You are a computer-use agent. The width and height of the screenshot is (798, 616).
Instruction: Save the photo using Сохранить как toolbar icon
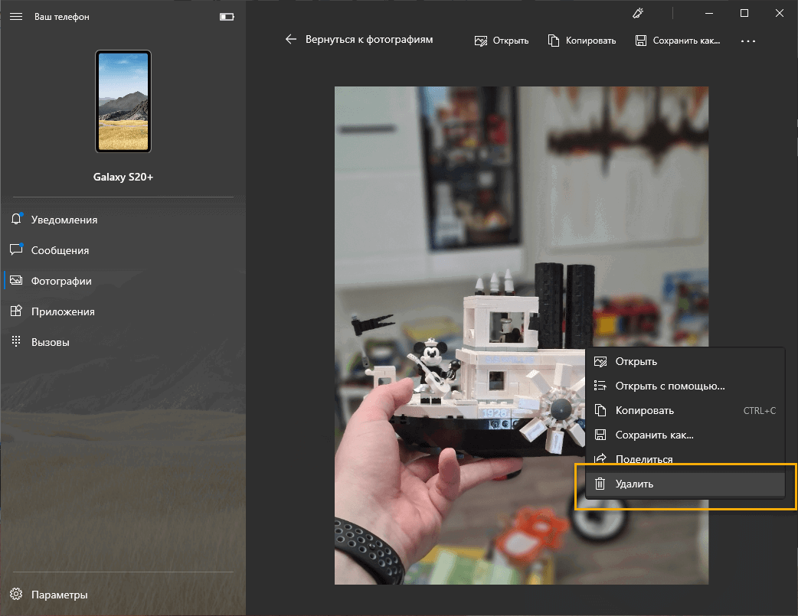click(x=641, y=40)
